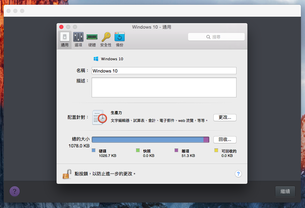The width and height of the screenshot is (305, 208).
Task: Click the Windows logo icon beside Windows 10
Action: click(96, 59)
